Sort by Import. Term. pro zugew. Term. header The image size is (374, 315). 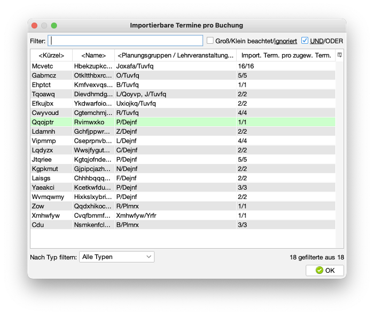pyautogui.click(x=286, y=55)
